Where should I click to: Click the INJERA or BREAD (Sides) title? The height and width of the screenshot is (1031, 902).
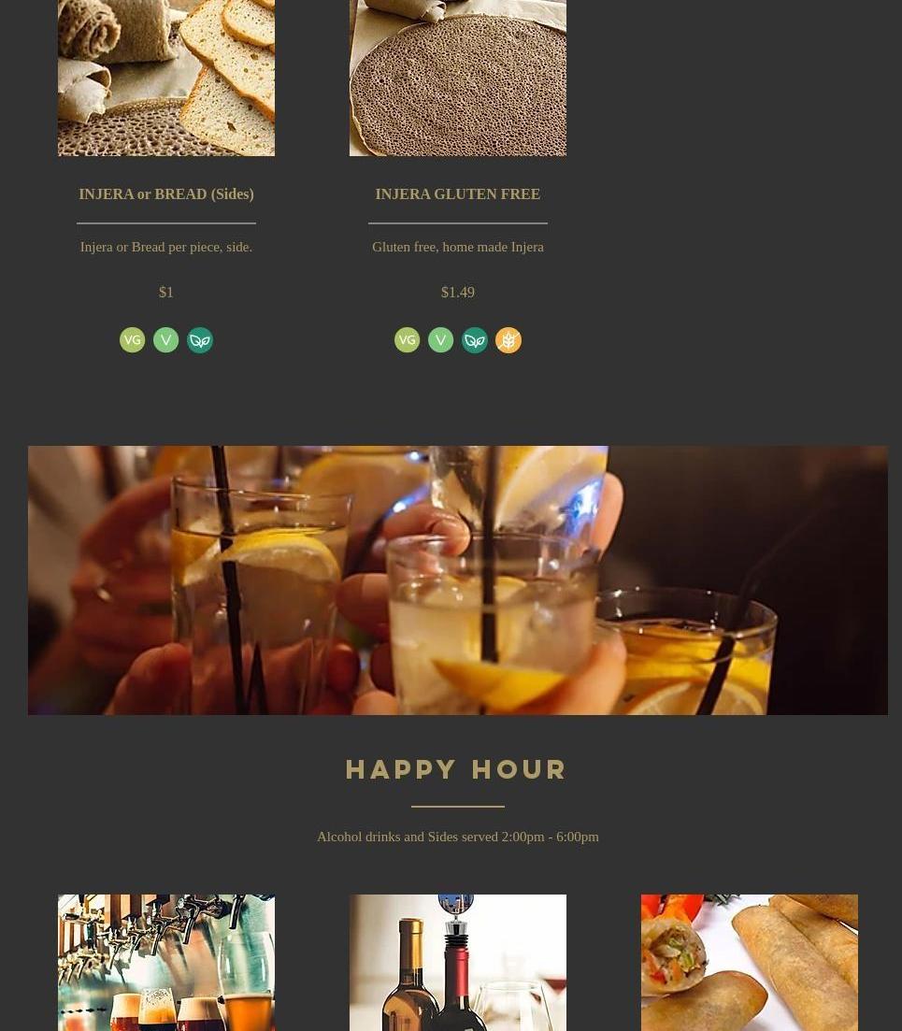tap(166, 194)
